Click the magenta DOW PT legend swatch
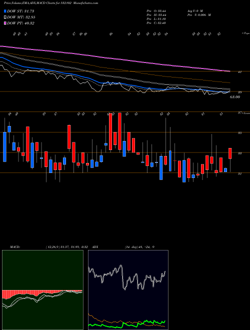 pyautogui.click(x=5, y=23)
